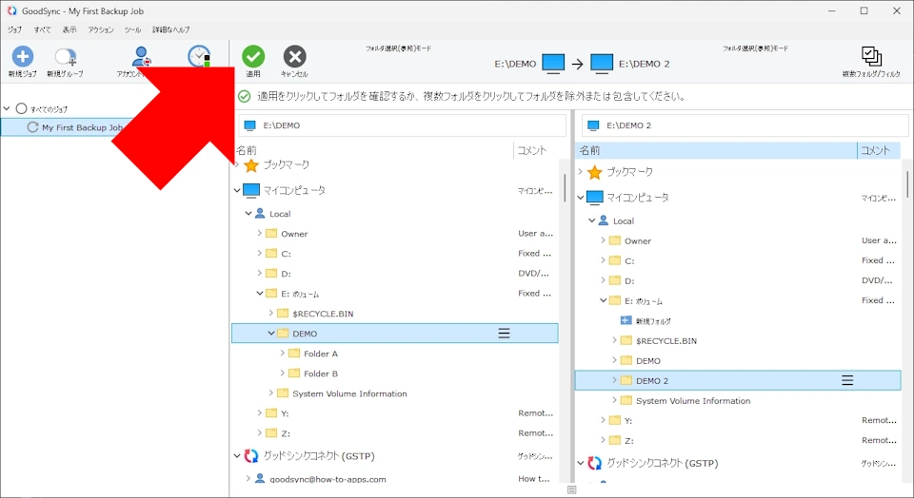Click the Cancel (キャンセル) X icon

coord(294,56)
